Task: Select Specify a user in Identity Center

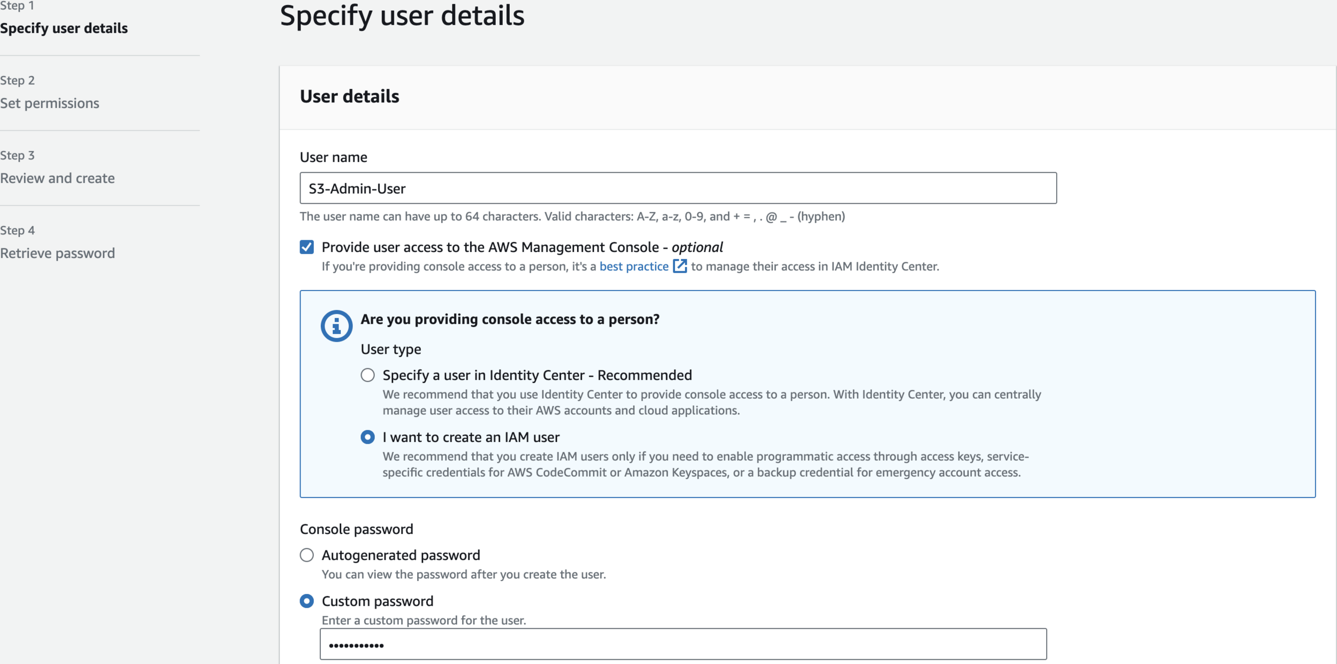Action: (x=367, y=375)
